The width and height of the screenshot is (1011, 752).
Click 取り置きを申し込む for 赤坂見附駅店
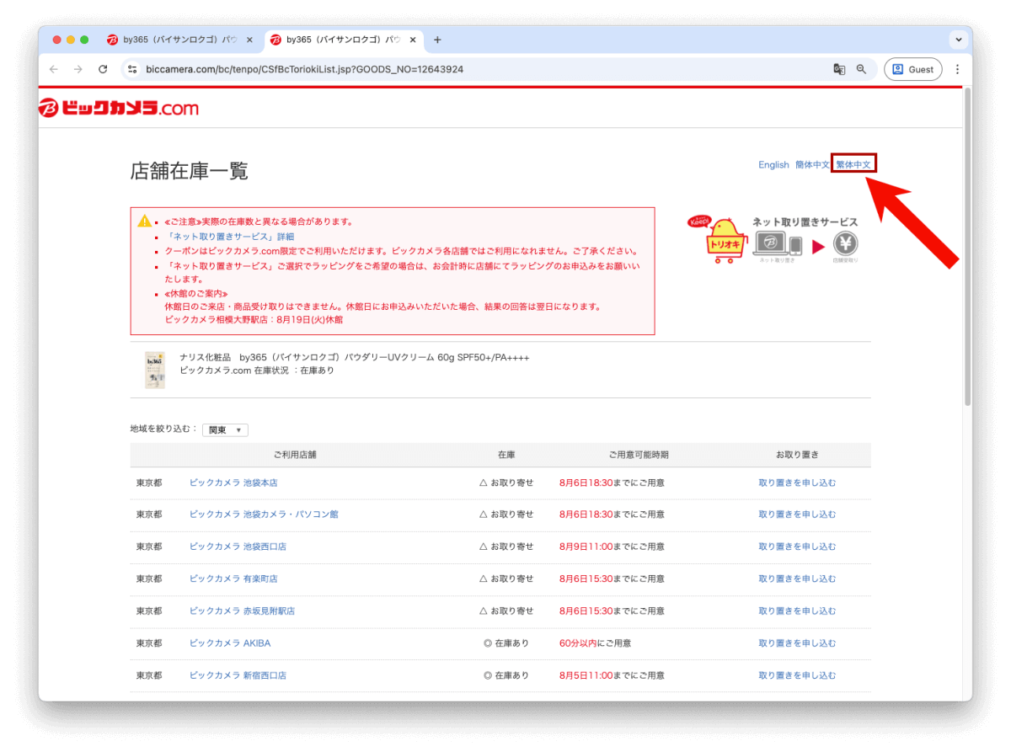pos(797,611)
